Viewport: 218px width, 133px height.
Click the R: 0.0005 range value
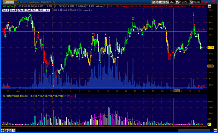80,6
